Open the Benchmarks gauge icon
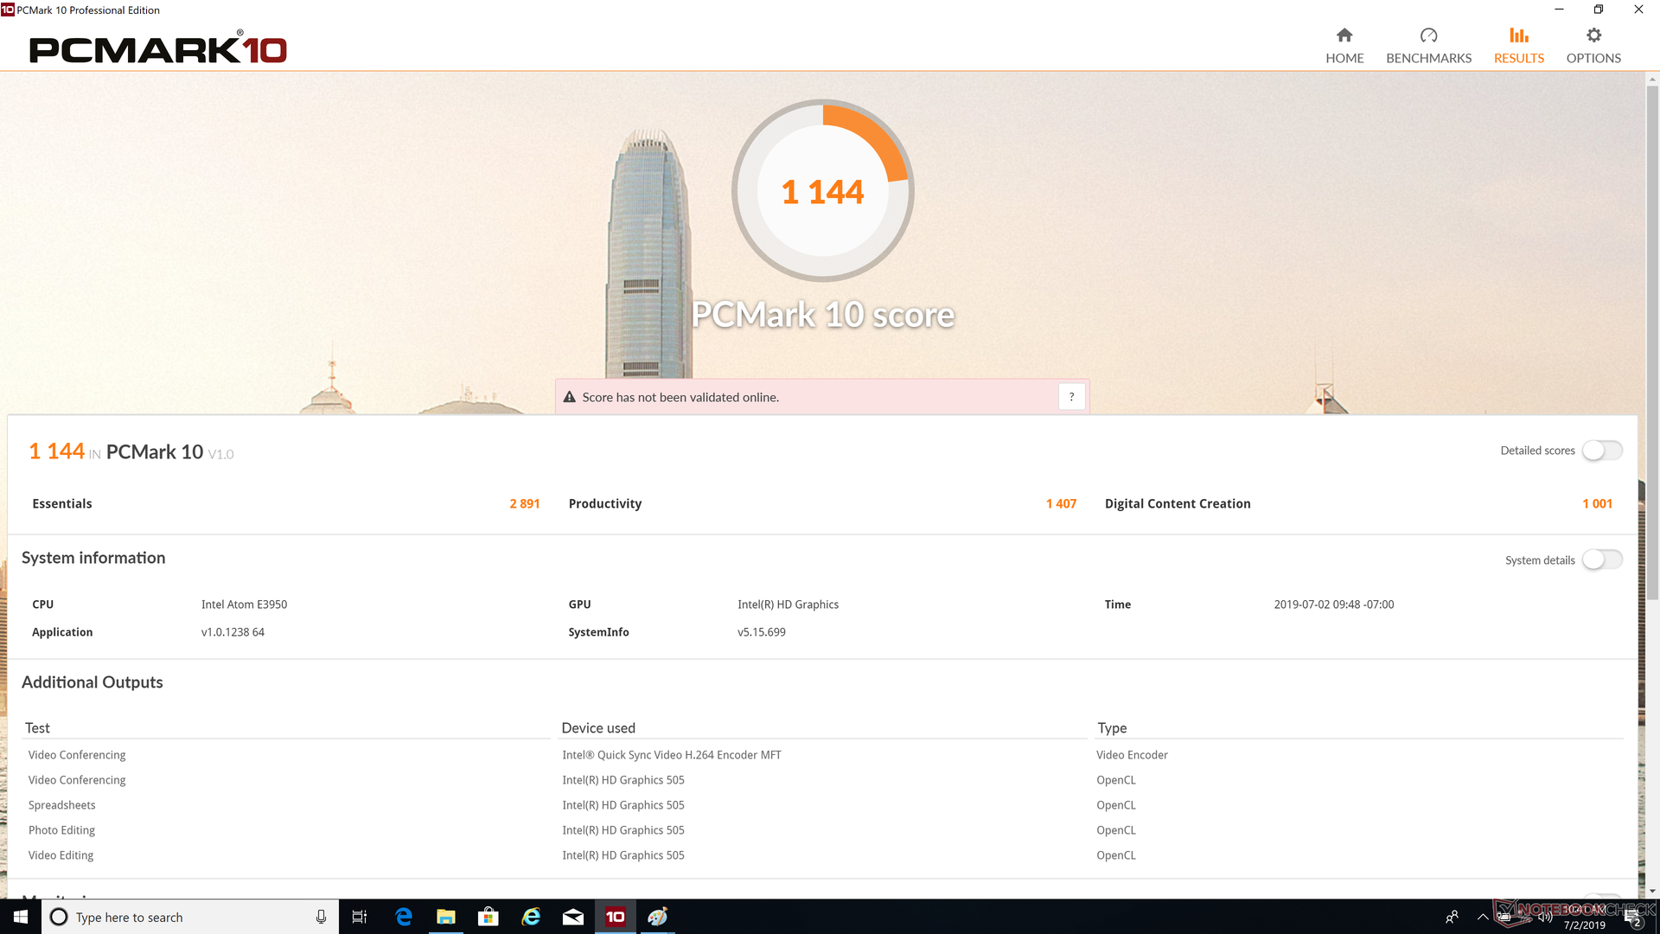1660x934 pixels. point(1428,35)
